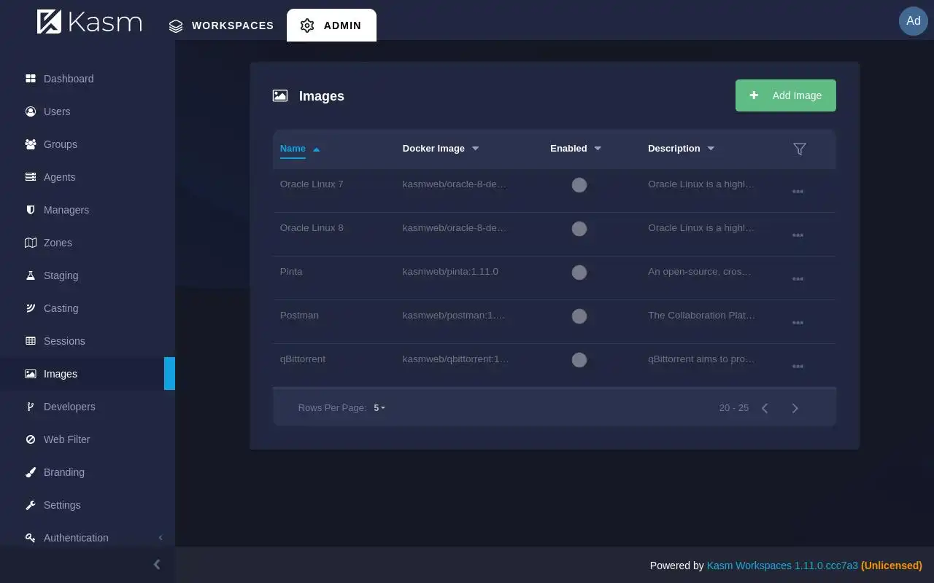This screenshot has width=934, height=583.
Task: Click the Kasm logo
Action: click(x=89, y=22)
